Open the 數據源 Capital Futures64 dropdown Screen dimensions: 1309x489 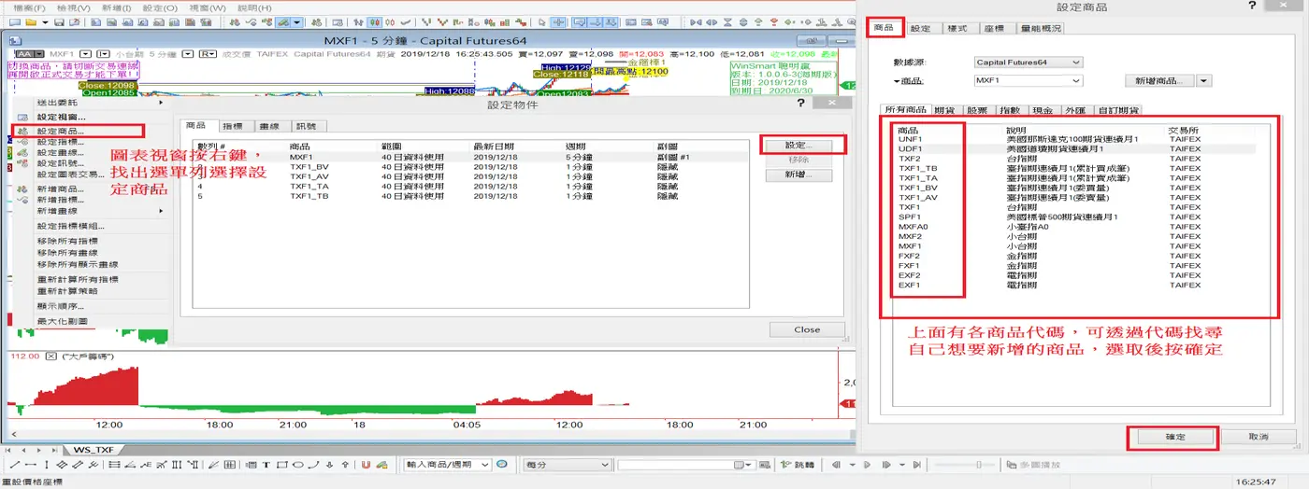(1028, 63)
